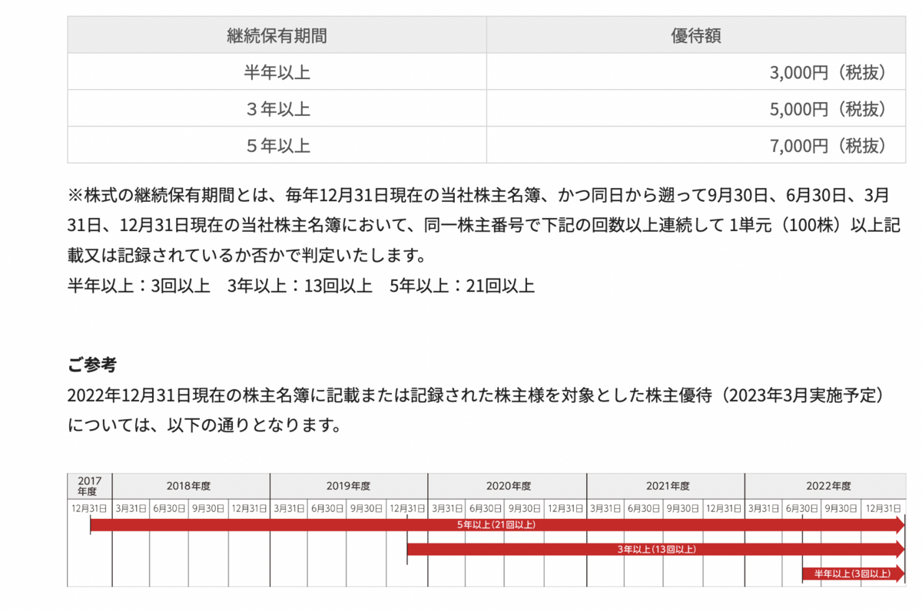Click the red 5年以上(21回以上) timeline bar

(x=497, y=525)
